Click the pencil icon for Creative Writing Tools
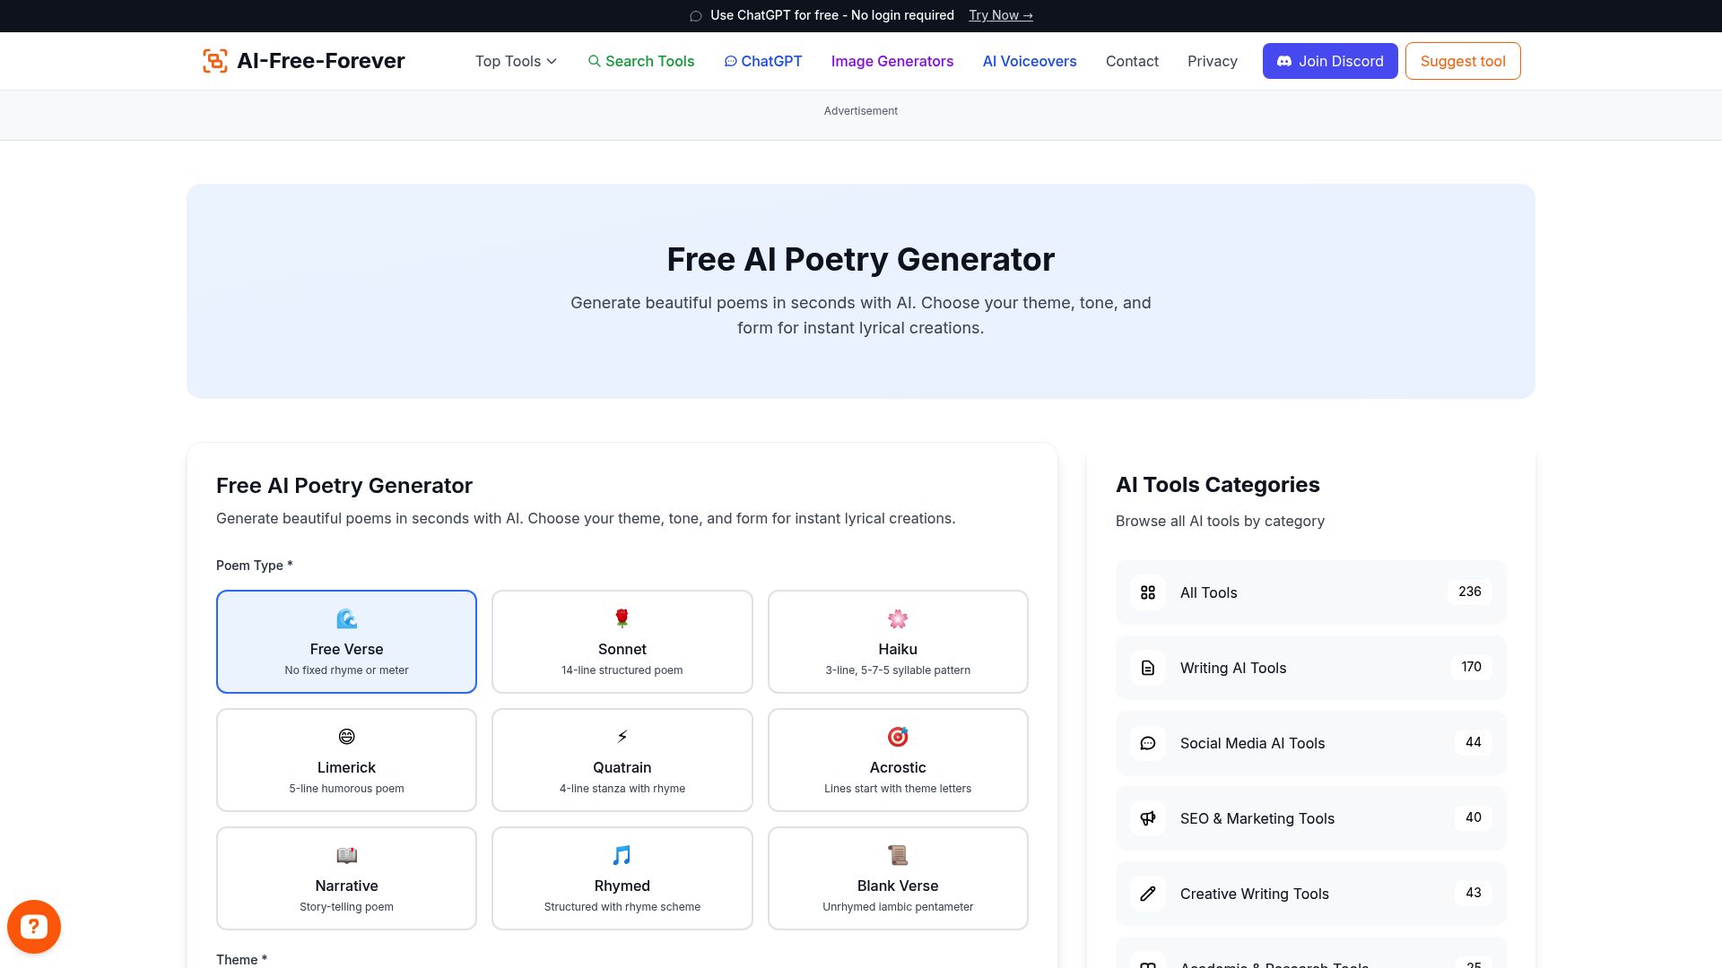Viewport: 1722px width, 968px height. click(1147, 894)
